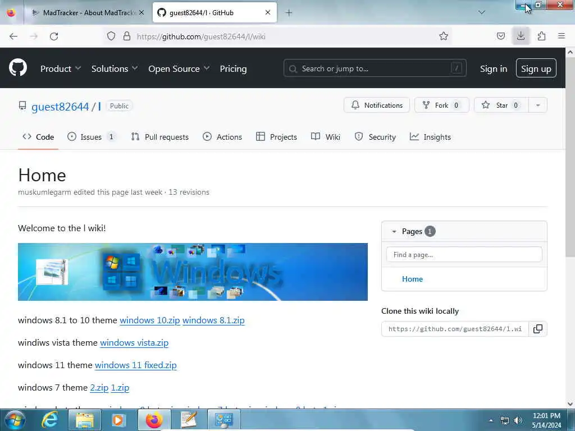Open the list all tabs chevron
This screenshot has width=575, height=431.
482,12
